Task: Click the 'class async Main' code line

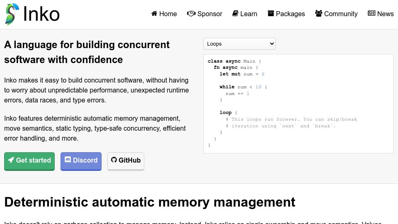Action: [234, 61]
